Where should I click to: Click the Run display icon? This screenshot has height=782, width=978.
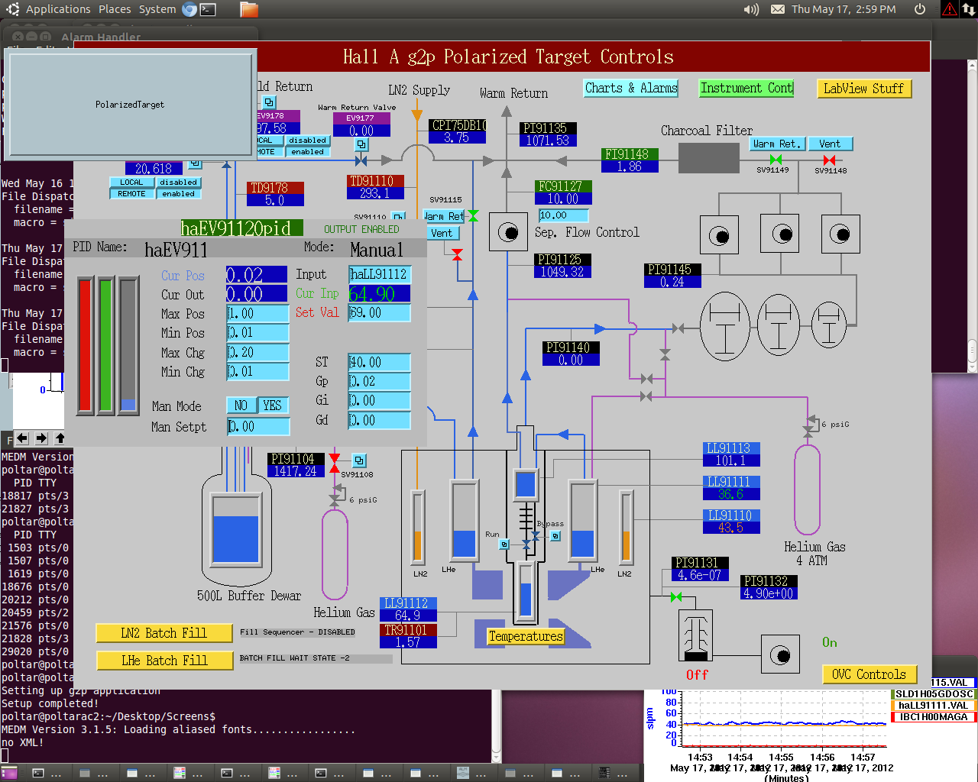504,544
